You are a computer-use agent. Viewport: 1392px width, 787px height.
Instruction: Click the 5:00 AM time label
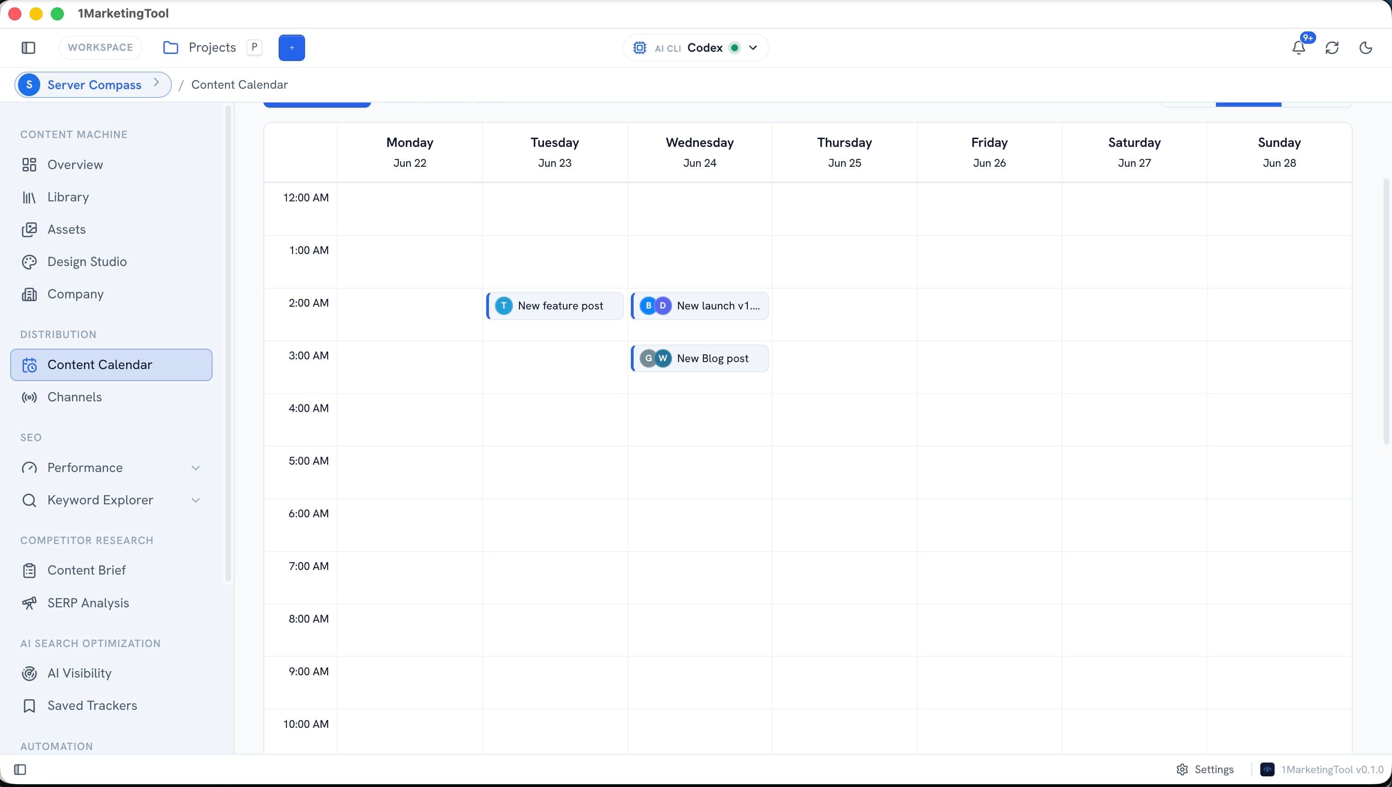coord(308,461)
